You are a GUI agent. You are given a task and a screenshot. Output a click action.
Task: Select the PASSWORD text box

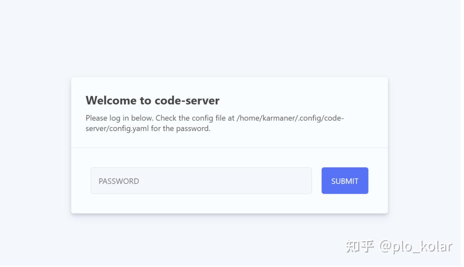point(201,180)
